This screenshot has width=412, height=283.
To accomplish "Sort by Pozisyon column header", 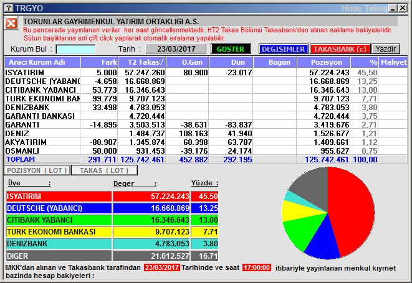I will [323, 62].
